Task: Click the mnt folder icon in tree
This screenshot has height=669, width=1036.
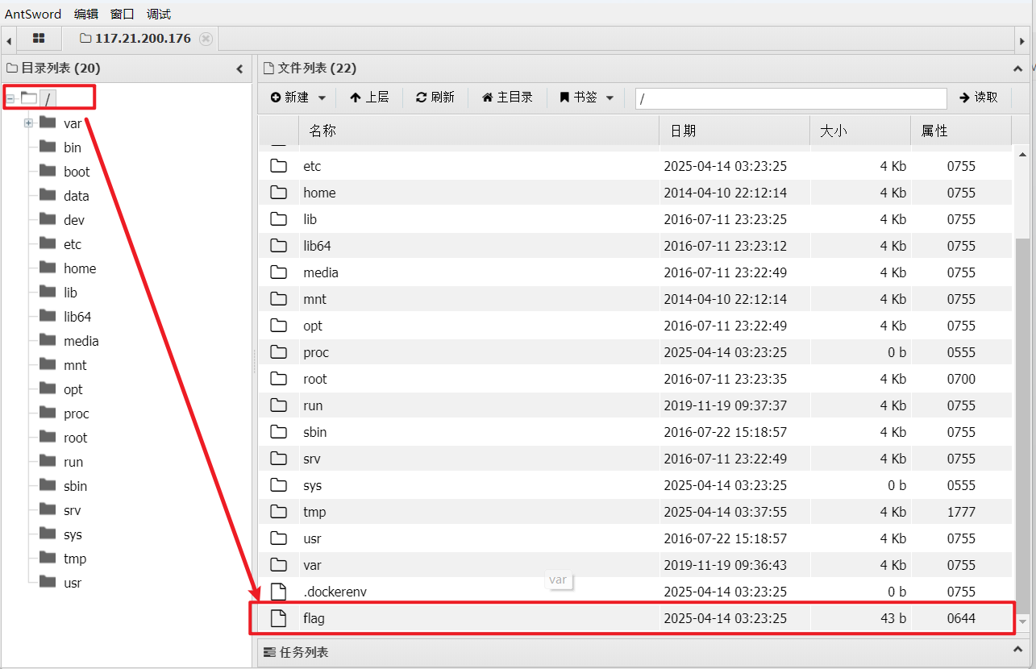Action: (48, 364)
